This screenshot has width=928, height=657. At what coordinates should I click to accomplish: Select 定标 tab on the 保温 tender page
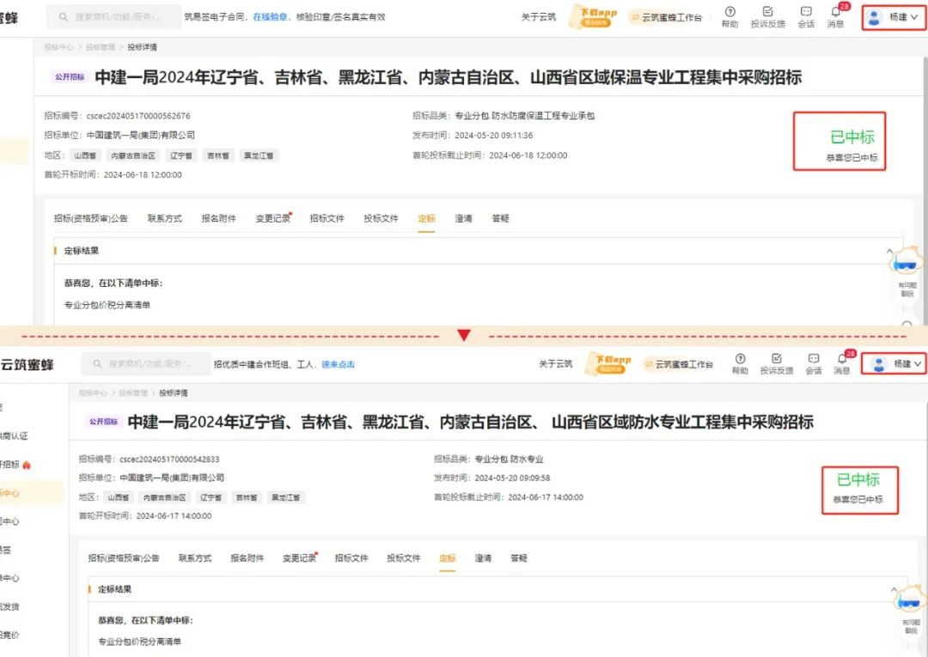point(426,219)
